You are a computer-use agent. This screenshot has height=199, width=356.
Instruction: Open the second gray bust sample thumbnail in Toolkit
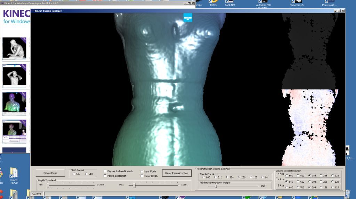pyautogui.click(x=14, y=75)
